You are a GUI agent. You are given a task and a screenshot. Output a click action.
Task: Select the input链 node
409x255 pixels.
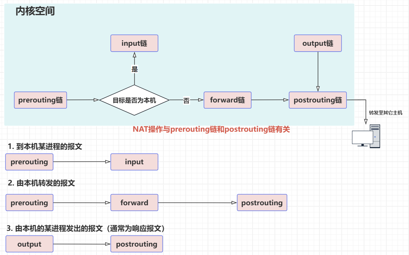pyautogui.click(x=134, y=43)
